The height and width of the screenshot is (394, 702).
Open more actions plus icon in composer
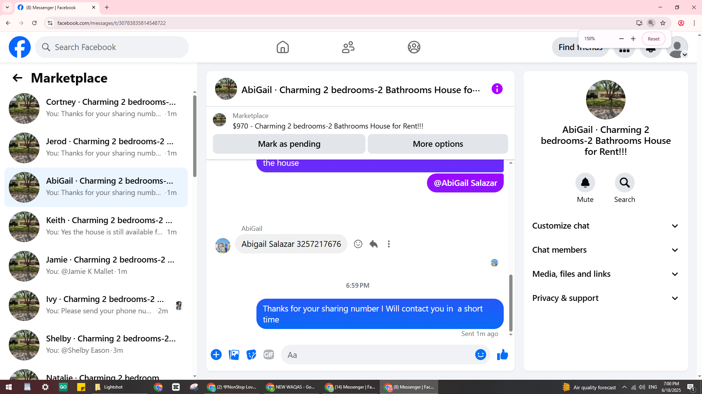(x=216, y=355)
